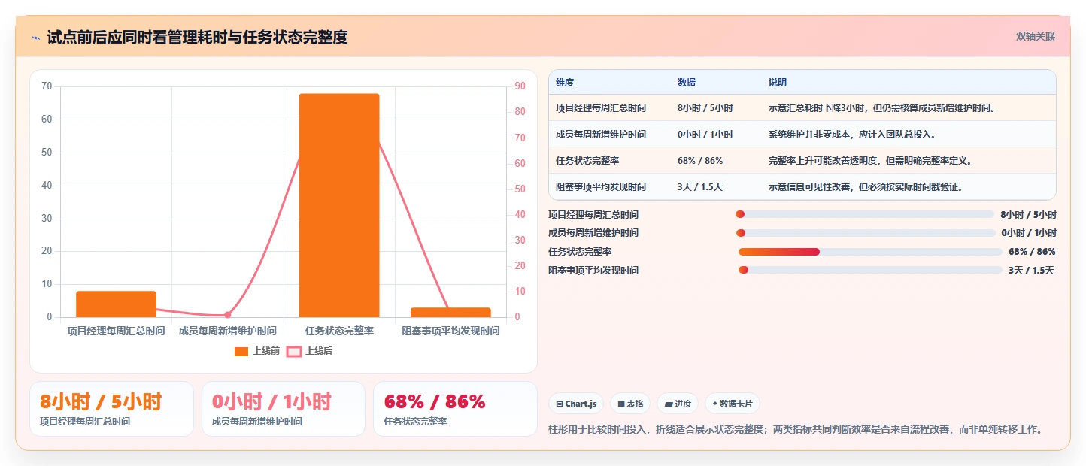Click the table cell 68% / 86%
The image size is (1086, 466).
tap(700, 161)
